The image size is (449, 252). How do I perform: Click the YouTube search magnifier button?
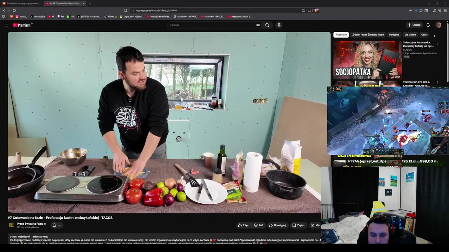pos(267,25)
